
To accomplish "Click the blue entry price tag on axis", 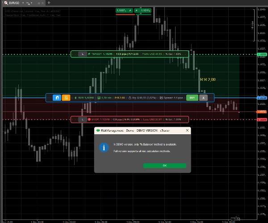I will 262,98.
